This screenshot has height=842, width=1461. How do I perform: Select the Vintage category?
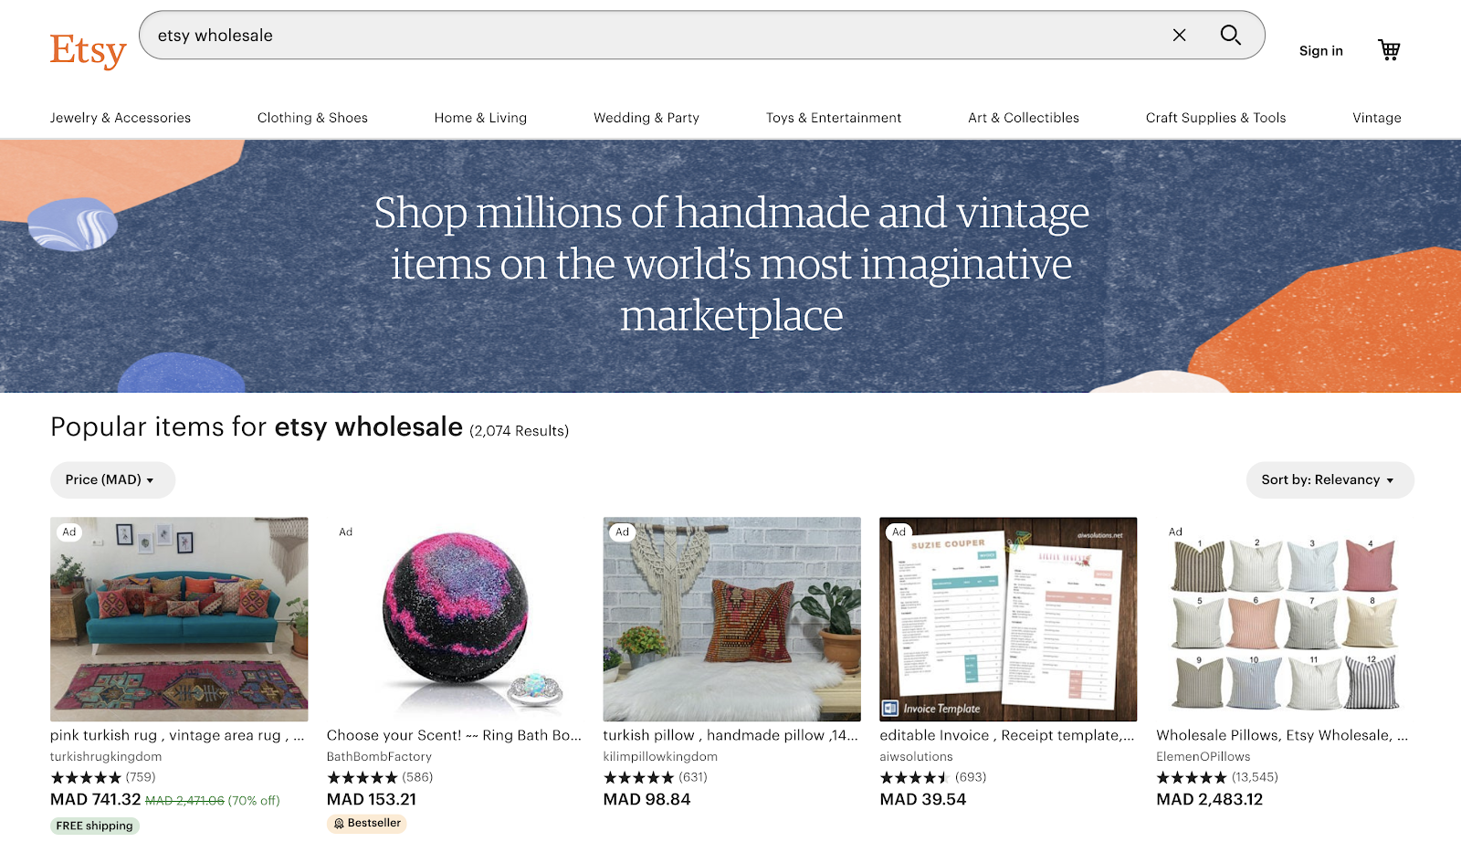[x=1376, y=118]
